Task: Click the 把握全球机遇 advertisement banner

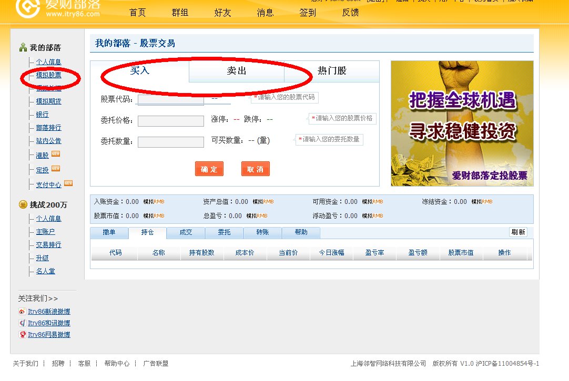Action: 462,122
